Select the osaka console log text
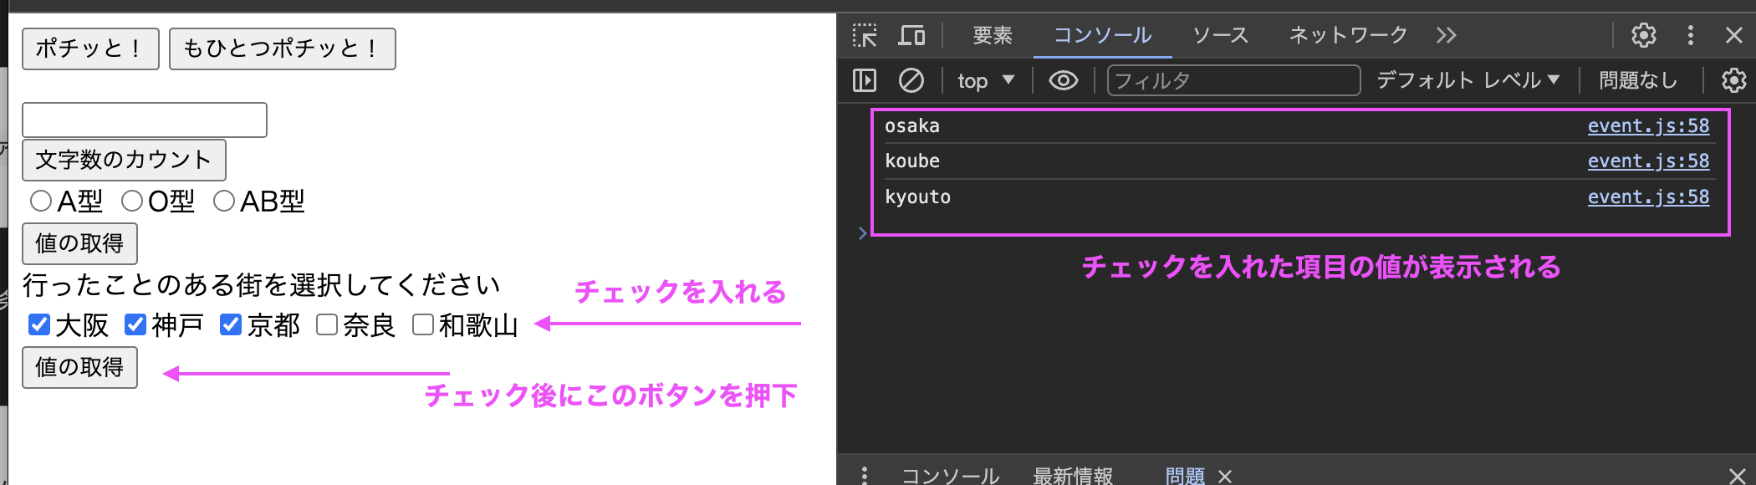Viewport: 1756px width, 485px height. tap(912, 125)
